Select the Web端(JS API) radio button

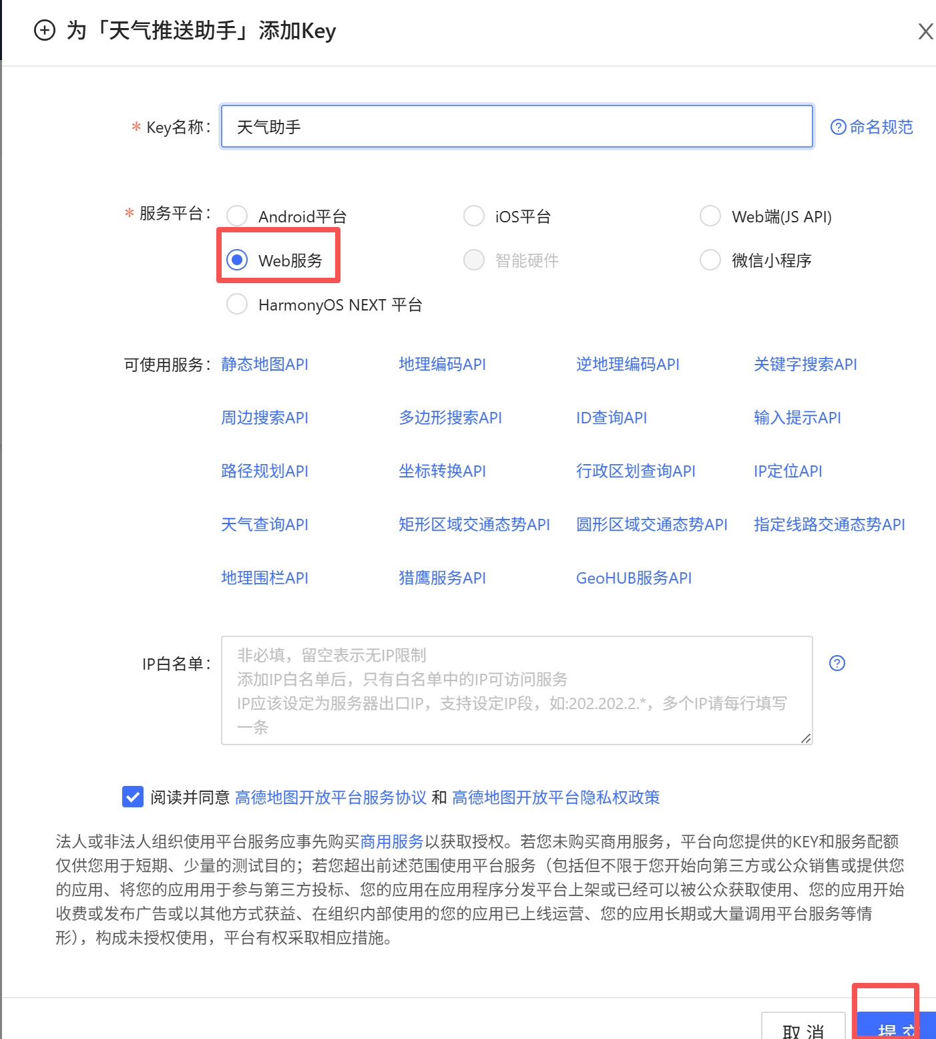tap(710, 216)
